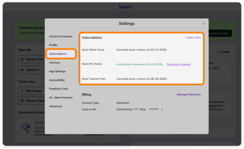
Task: Click the Canceled status dated 08-28-2025
Action: coord(141,79)
